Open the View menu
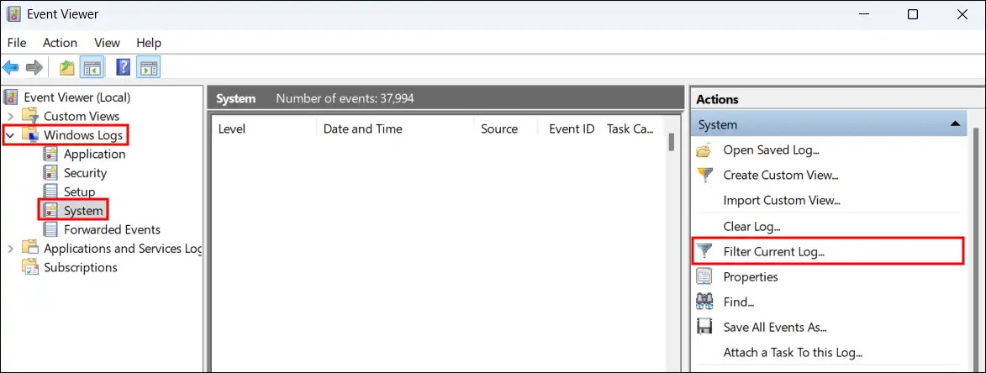This screenshot has width=986, height=373. point(107,43)
